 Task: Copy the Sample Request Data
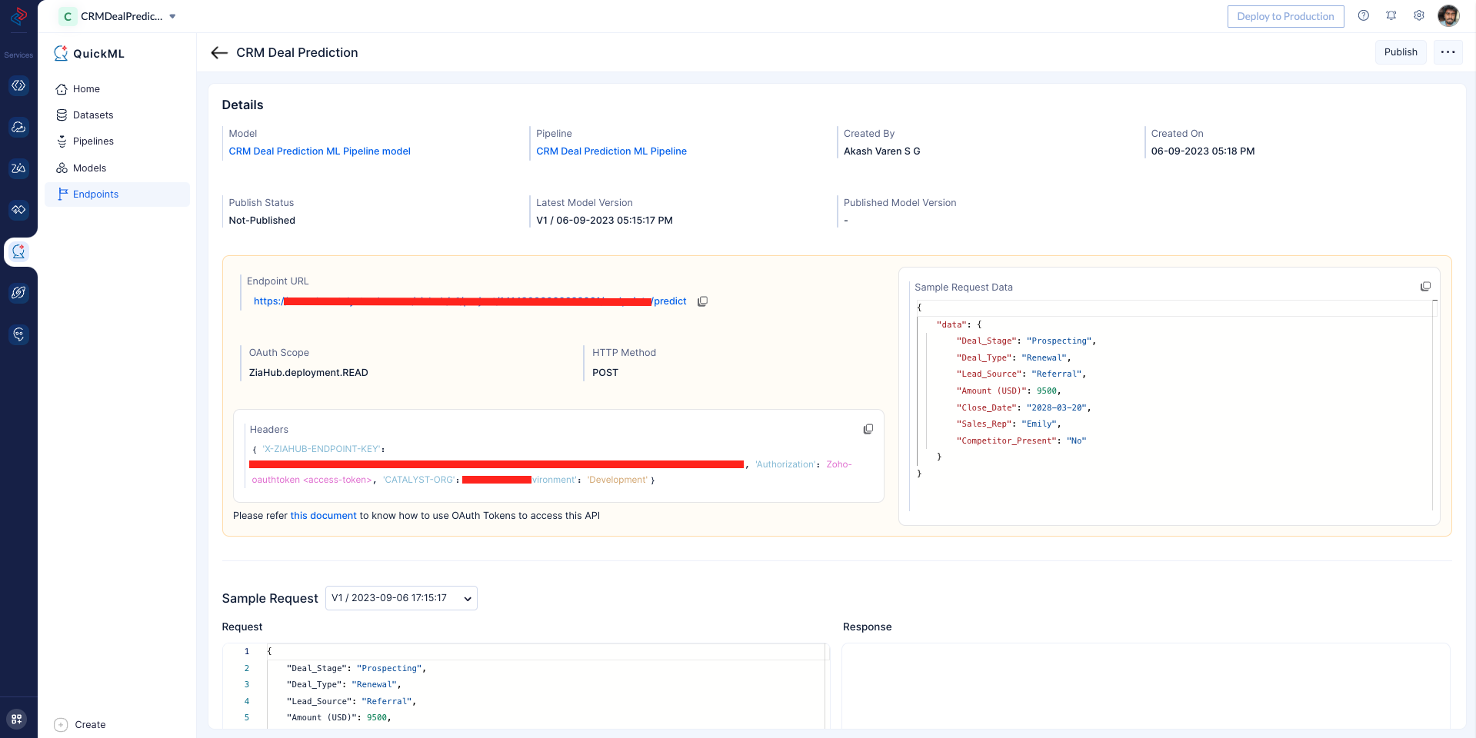(1425, 287)
